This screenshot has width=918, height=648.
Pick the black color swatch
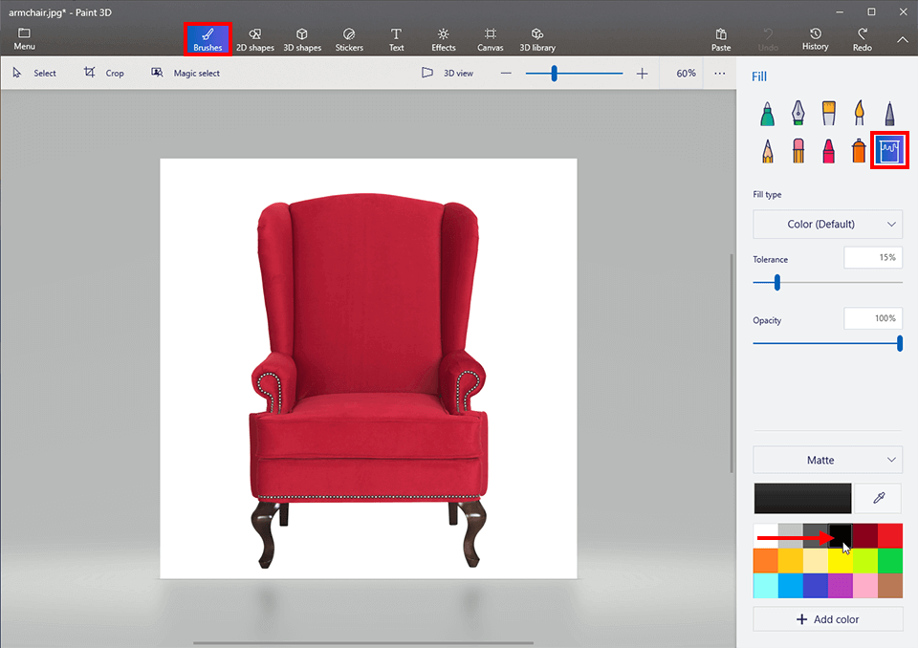coord(841,535)
